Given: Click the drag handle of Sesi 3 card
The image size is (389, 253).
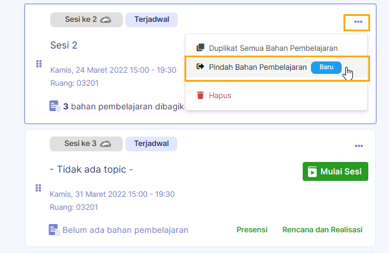Looking at the screenshot, I should [38, 188].
